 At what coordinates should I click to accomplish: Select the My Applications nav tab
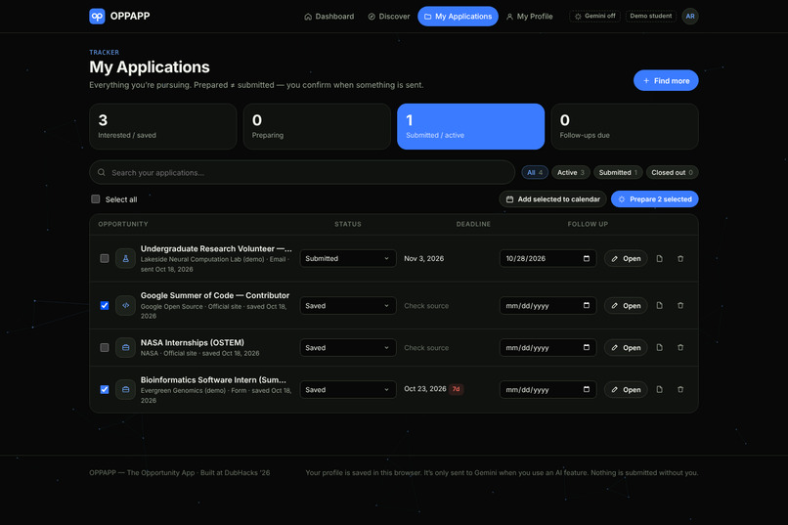point(458,17)
